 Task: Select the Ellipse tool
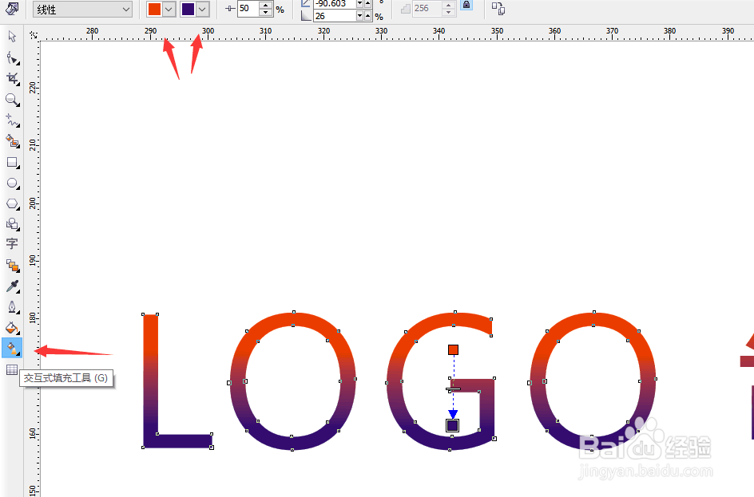[11, 183]
